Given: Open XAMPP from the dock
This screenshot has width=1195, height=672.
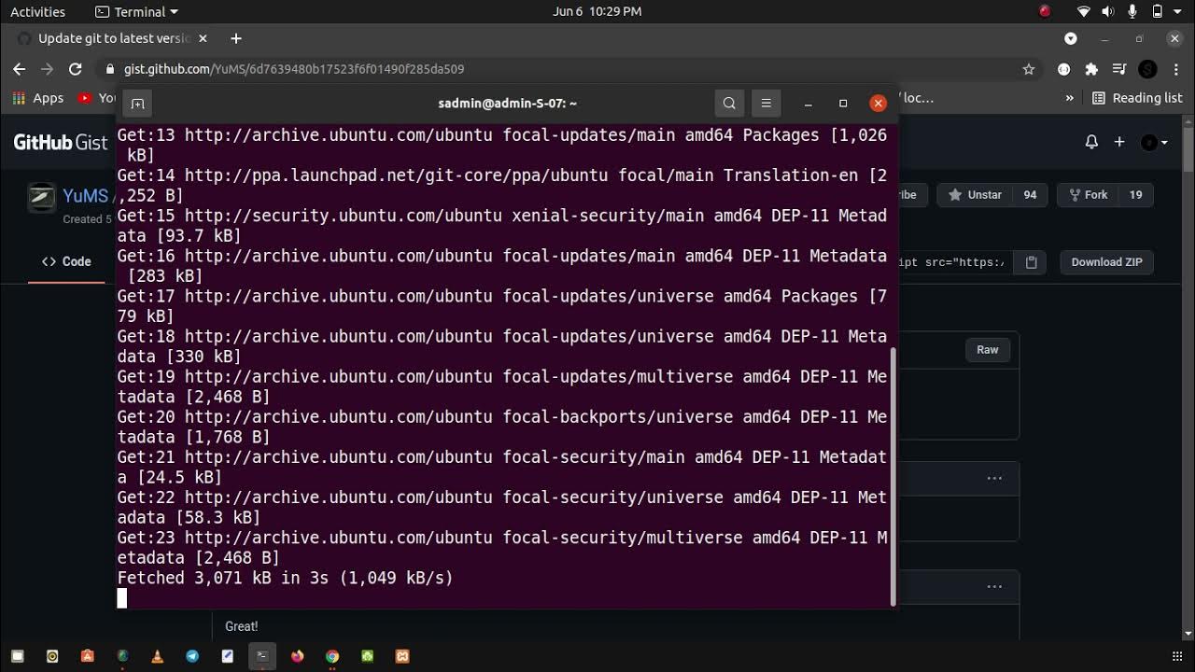Looking at the screenshot, I should (x=402, y=656).
